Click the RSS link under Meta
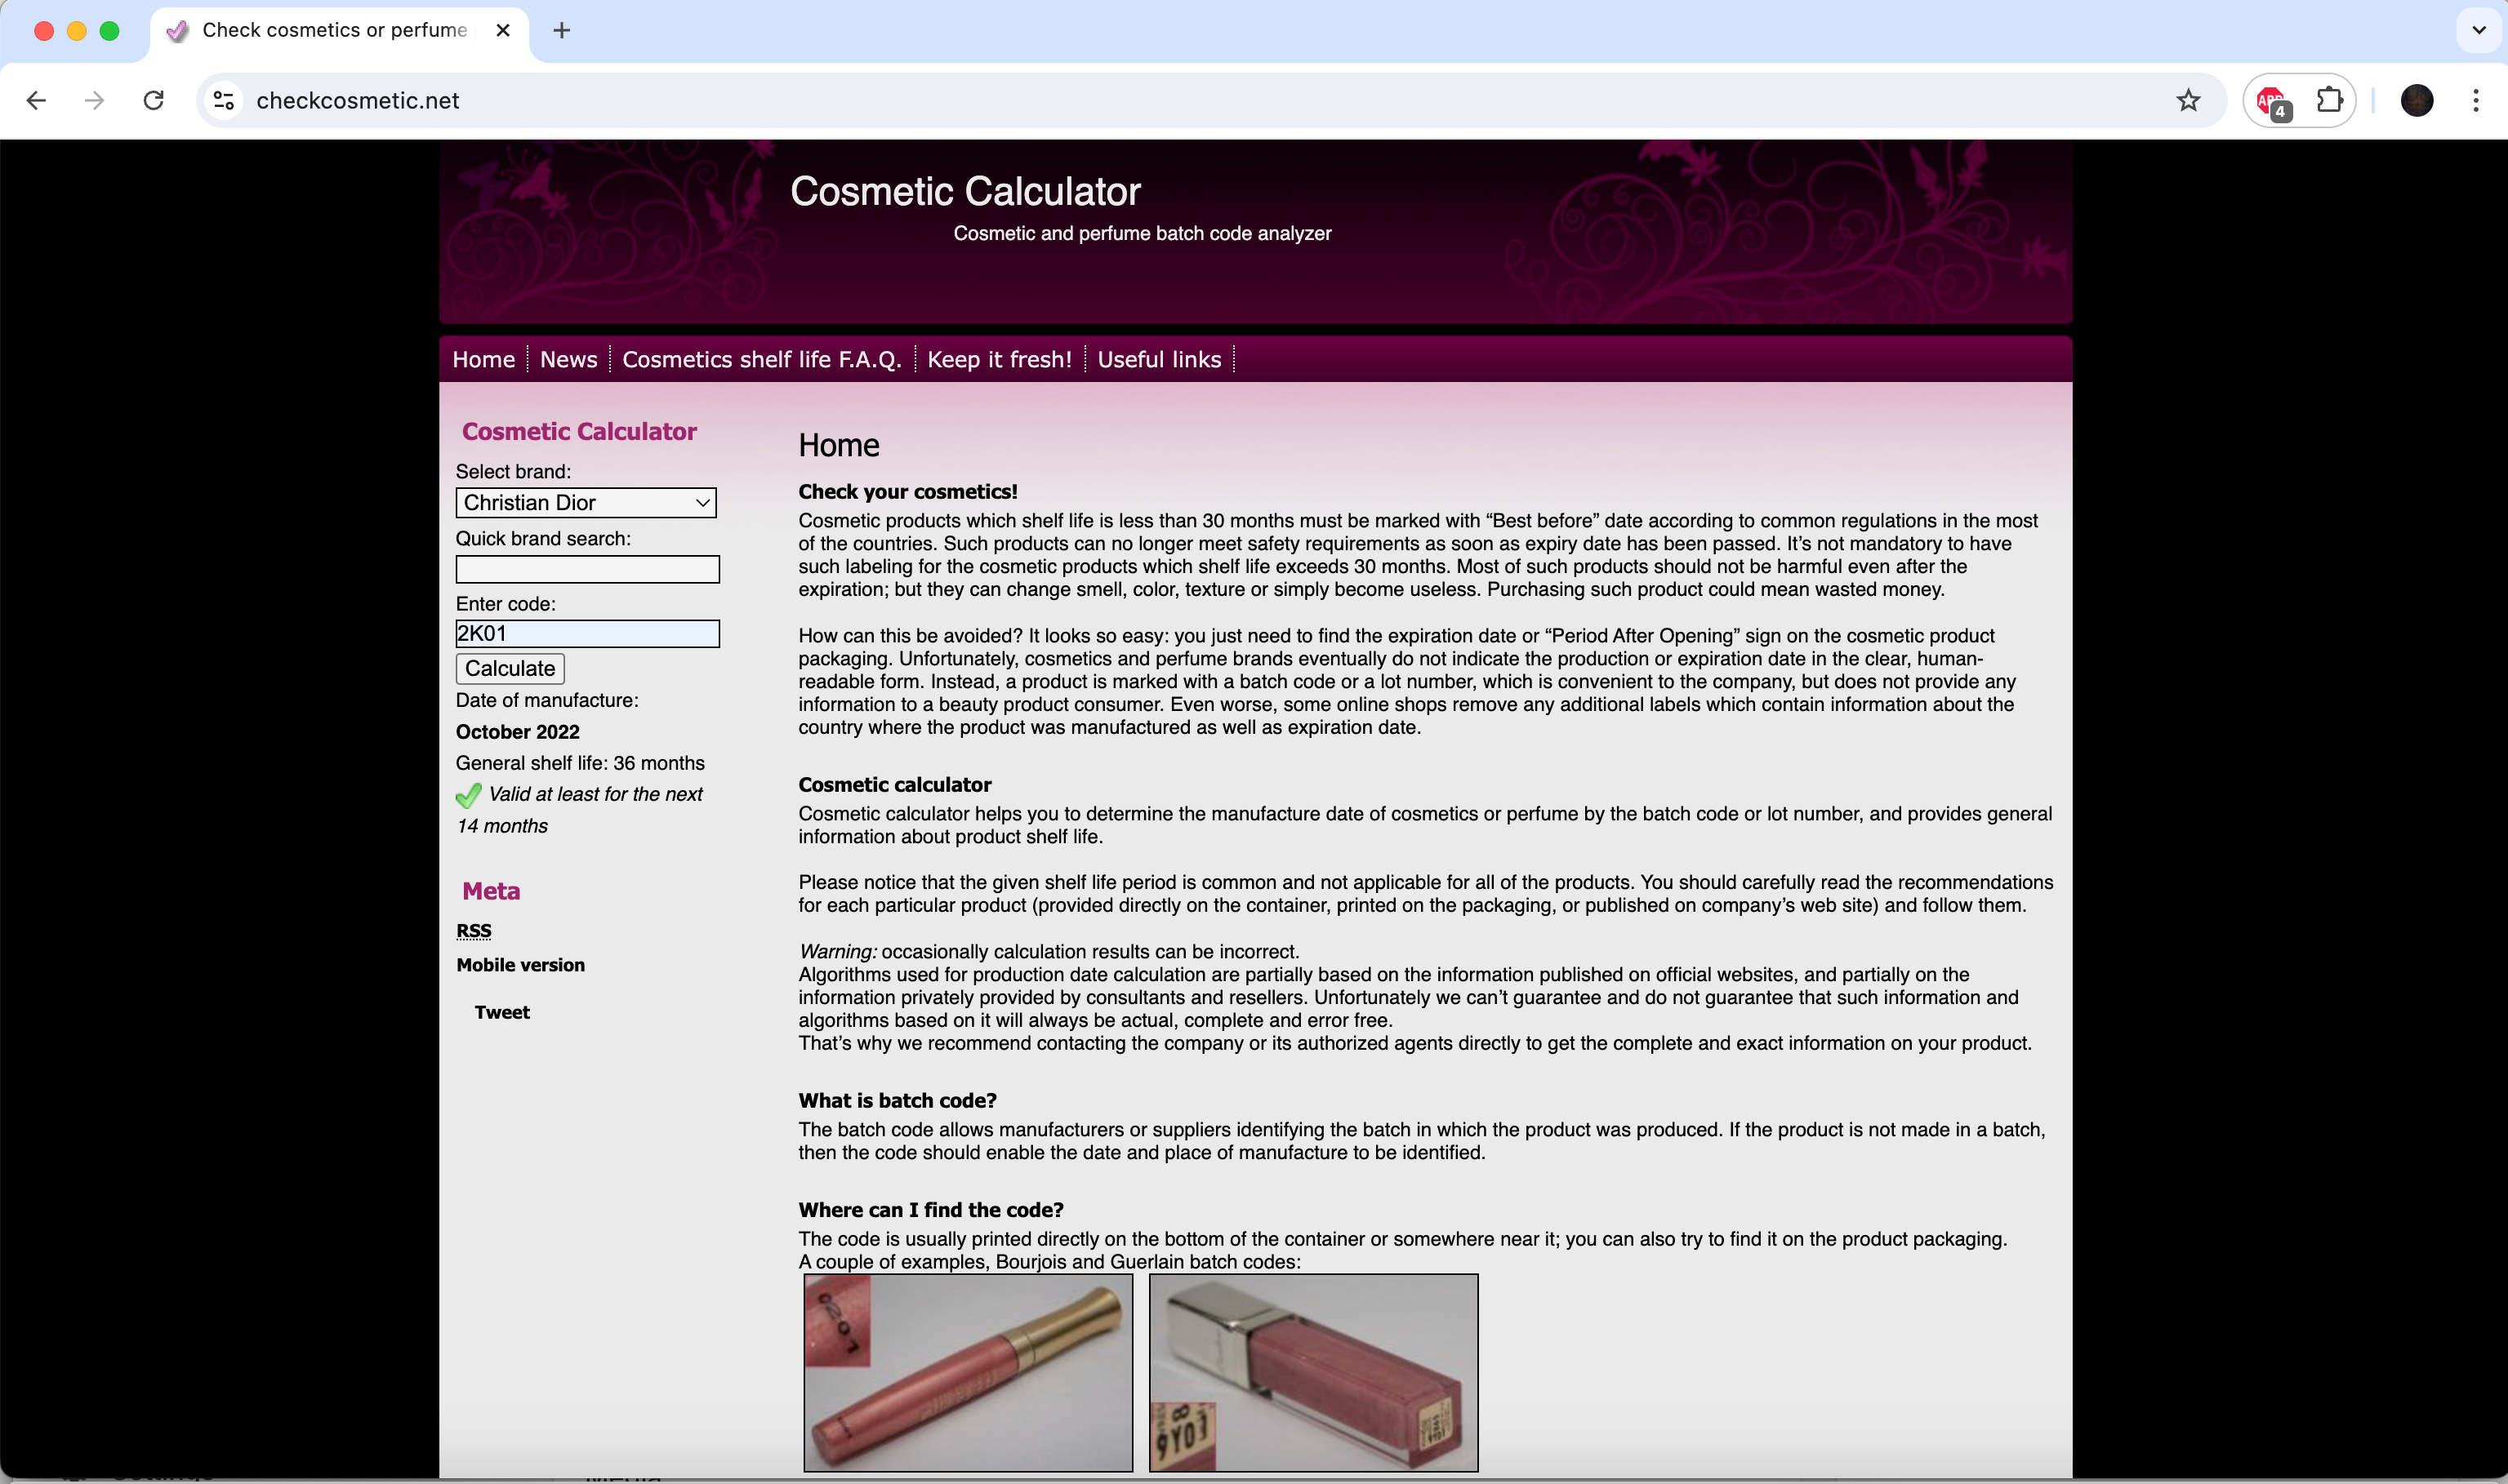 473,931
